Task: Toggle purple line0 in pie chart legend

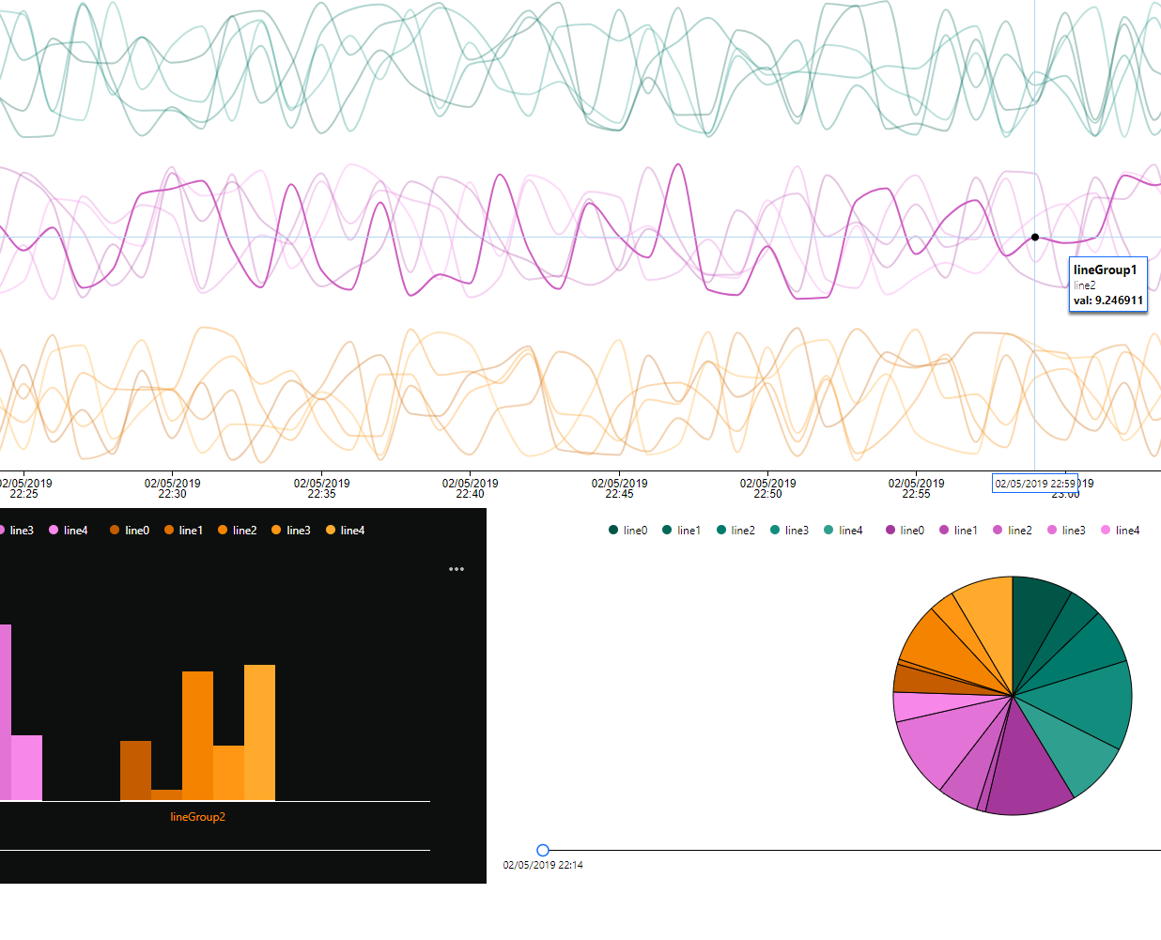Action: click(x=905, y=531)
